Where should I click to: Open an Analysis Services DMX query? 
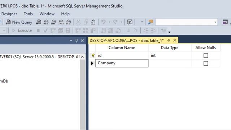click(x=53, y=22)
